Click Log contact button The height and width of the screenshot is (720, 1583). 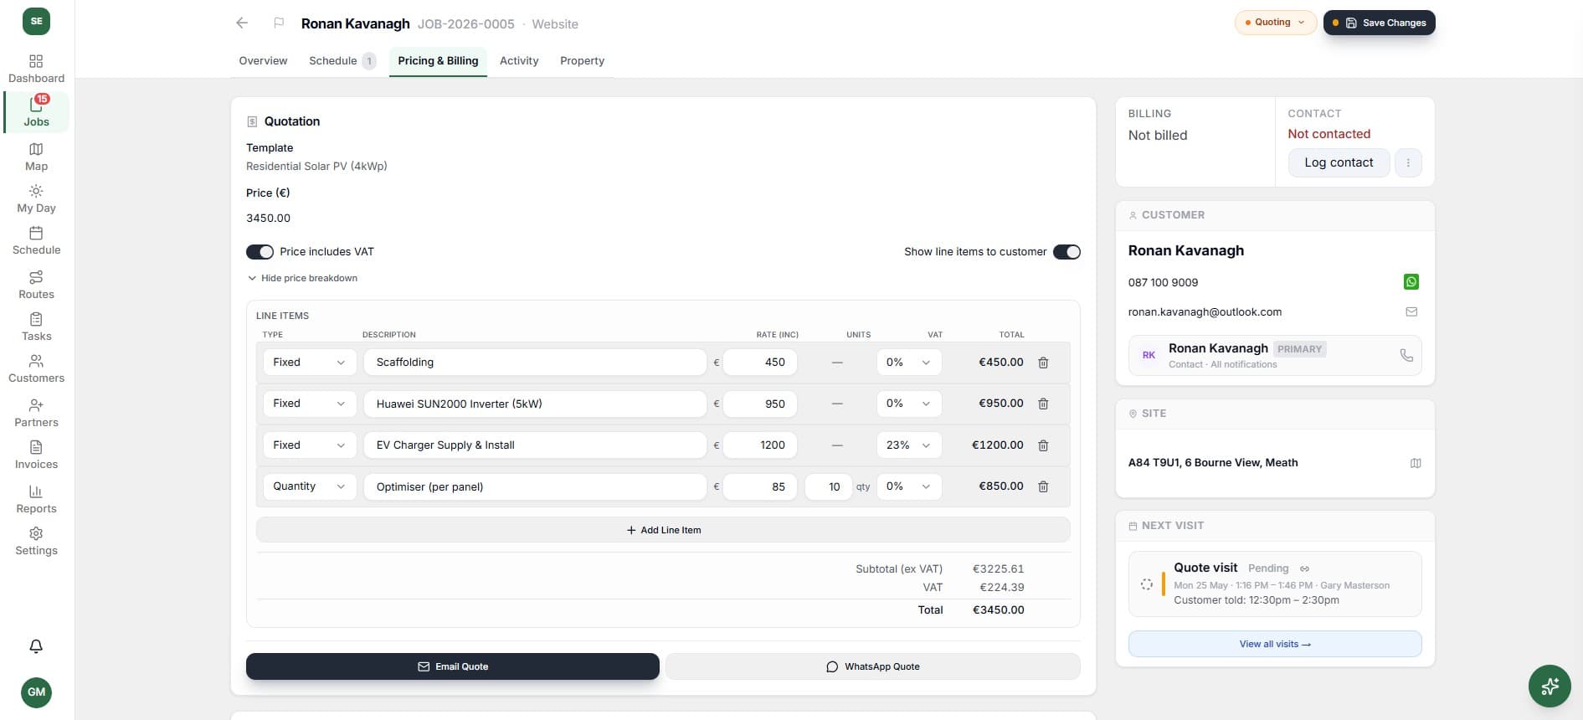click(x=1339, y=162)
